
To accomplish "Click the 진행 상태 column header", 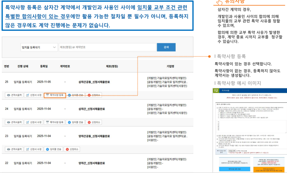I will (x=23, y=66).
